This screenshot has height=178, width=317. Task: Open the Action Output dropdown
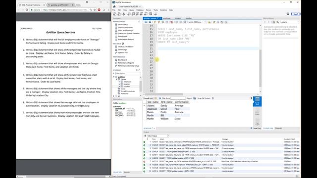click(x=158, y=136)
